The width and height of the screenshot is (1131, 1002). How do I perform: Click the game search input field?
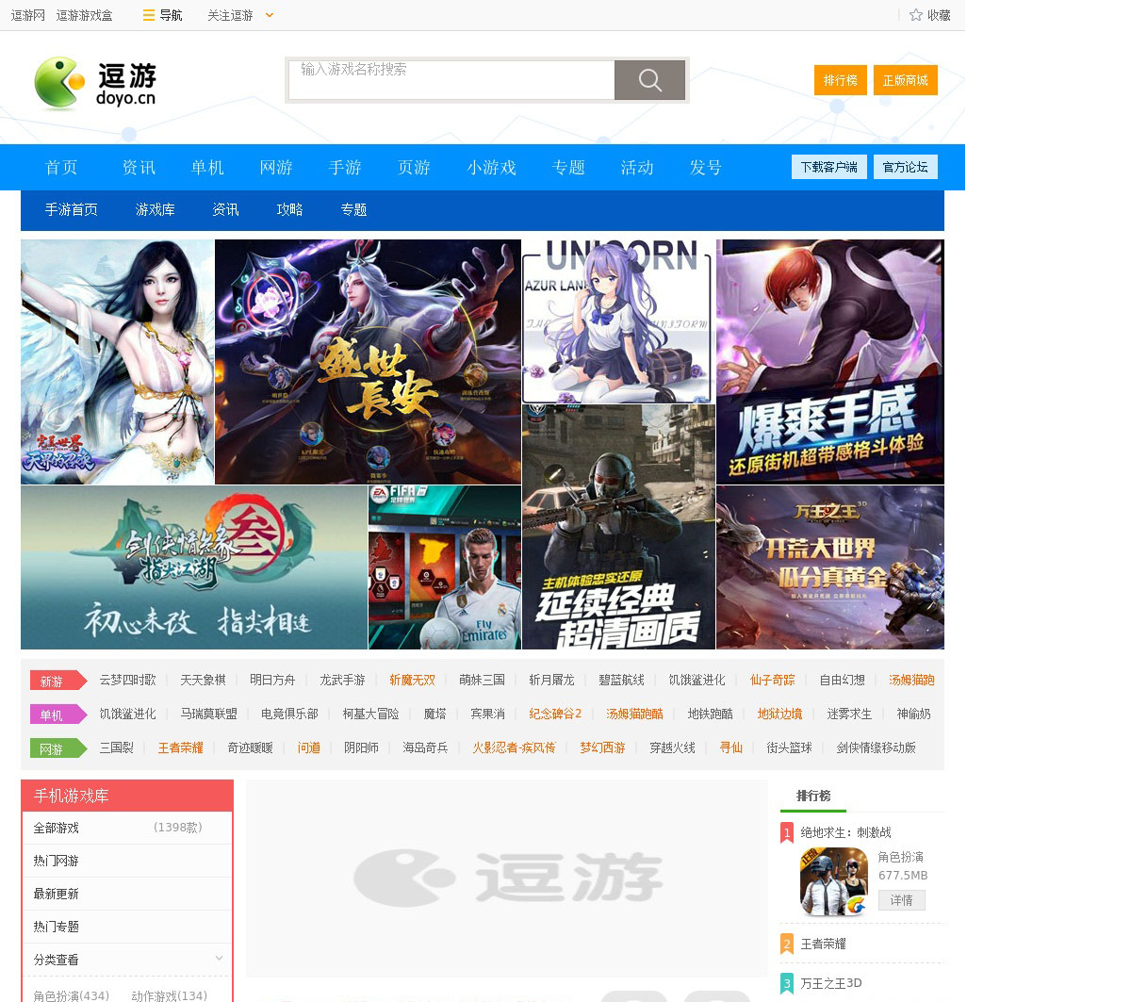(451, 80)
